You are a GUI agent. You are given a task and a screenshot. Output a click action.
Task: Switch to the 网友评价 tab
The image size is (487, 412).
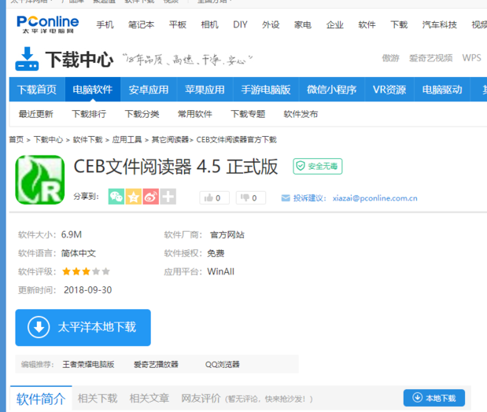click(x=201, y=398)
